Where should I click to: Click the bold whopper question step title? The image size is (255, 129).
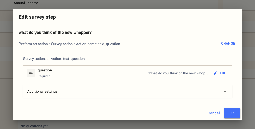click(x=55, y=33)
